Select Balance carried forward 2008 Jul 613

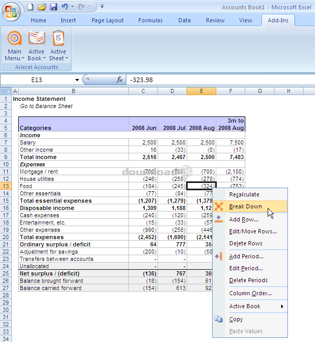pyautogui.click(x=172, y=288)
